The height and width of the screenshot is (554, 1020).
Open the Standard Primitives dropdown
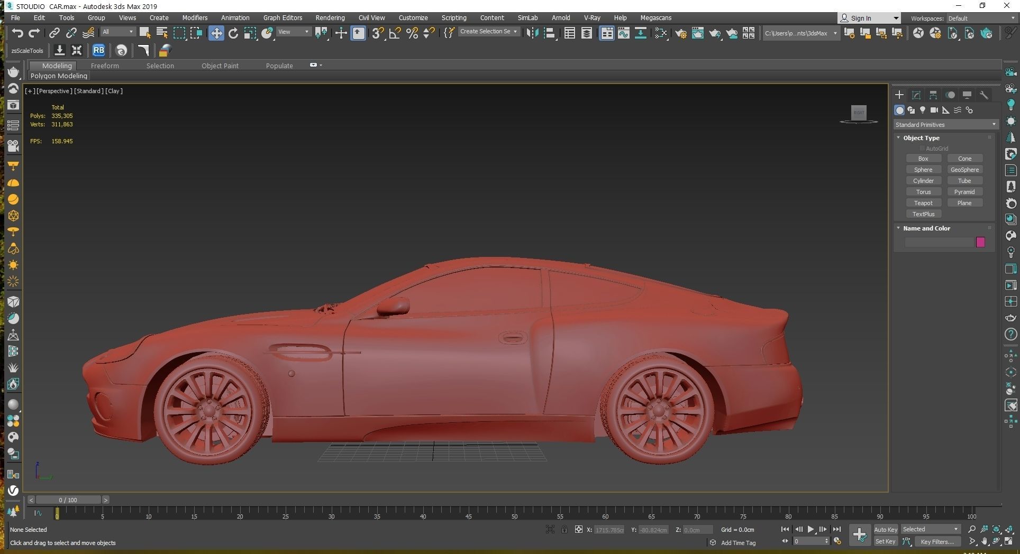pos(945,125)
